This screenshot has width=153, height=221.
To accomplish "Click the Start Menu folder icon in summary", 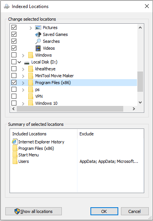I will point(15,155).
